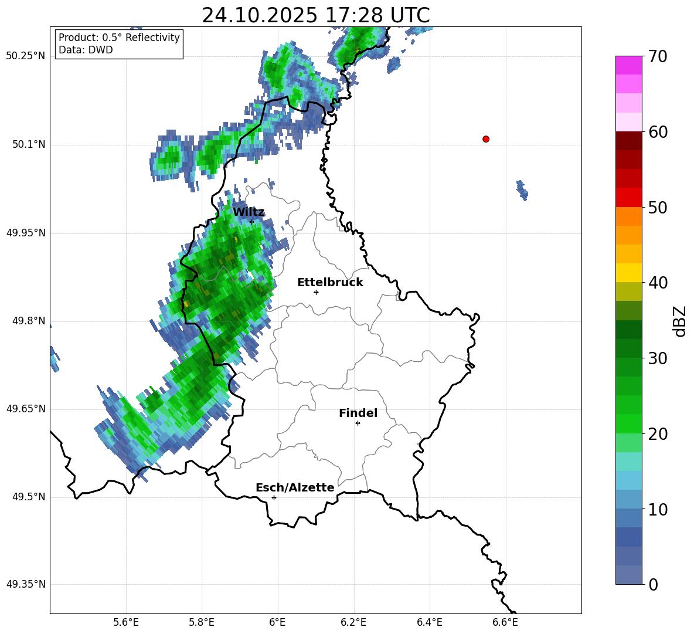
Task: Click the 40 tick on colorbar
Action: pos(658,283)
